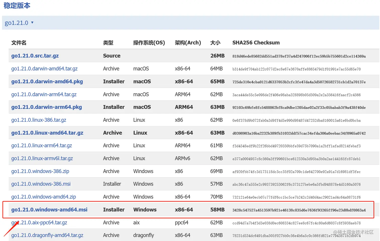Open go1.21.0.dragonfly-amd64.tar.gz link
380x241 pixels.
click(x=47, y=235)
